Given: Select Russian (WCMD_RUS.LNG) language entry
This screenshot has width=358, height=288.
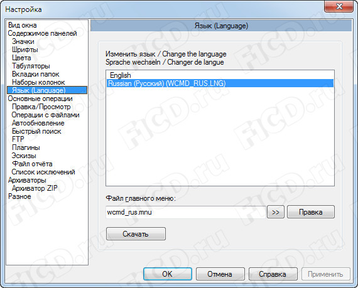Looking at the screenshot, I should click(x=220, y=83).
